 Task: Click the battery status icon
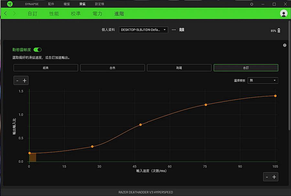pos(279,30)
